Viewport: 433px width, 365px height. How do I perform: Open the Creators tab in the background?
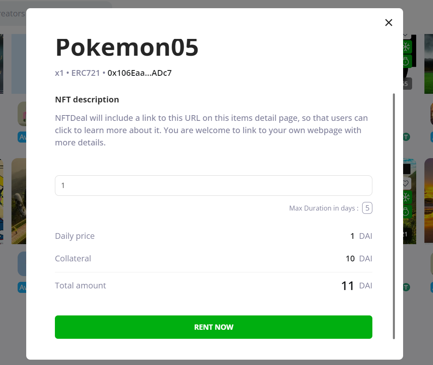click(12, 14)
